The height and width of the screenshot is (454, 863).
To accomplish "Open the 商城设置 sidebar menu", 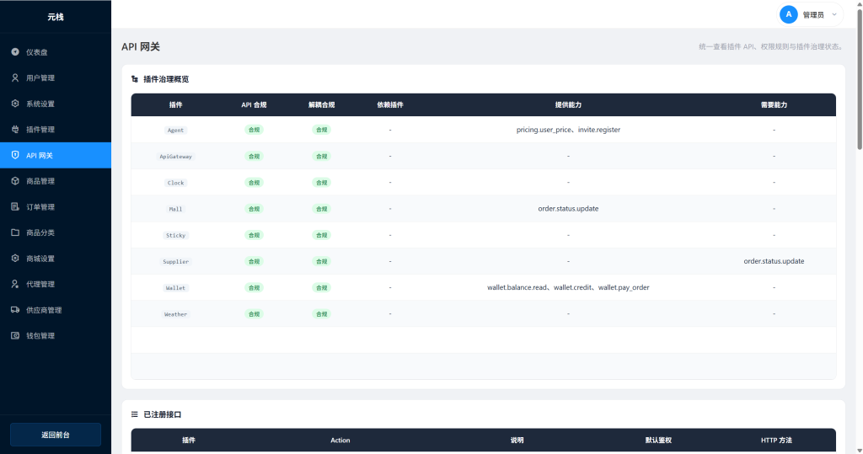I will (56, 259).
